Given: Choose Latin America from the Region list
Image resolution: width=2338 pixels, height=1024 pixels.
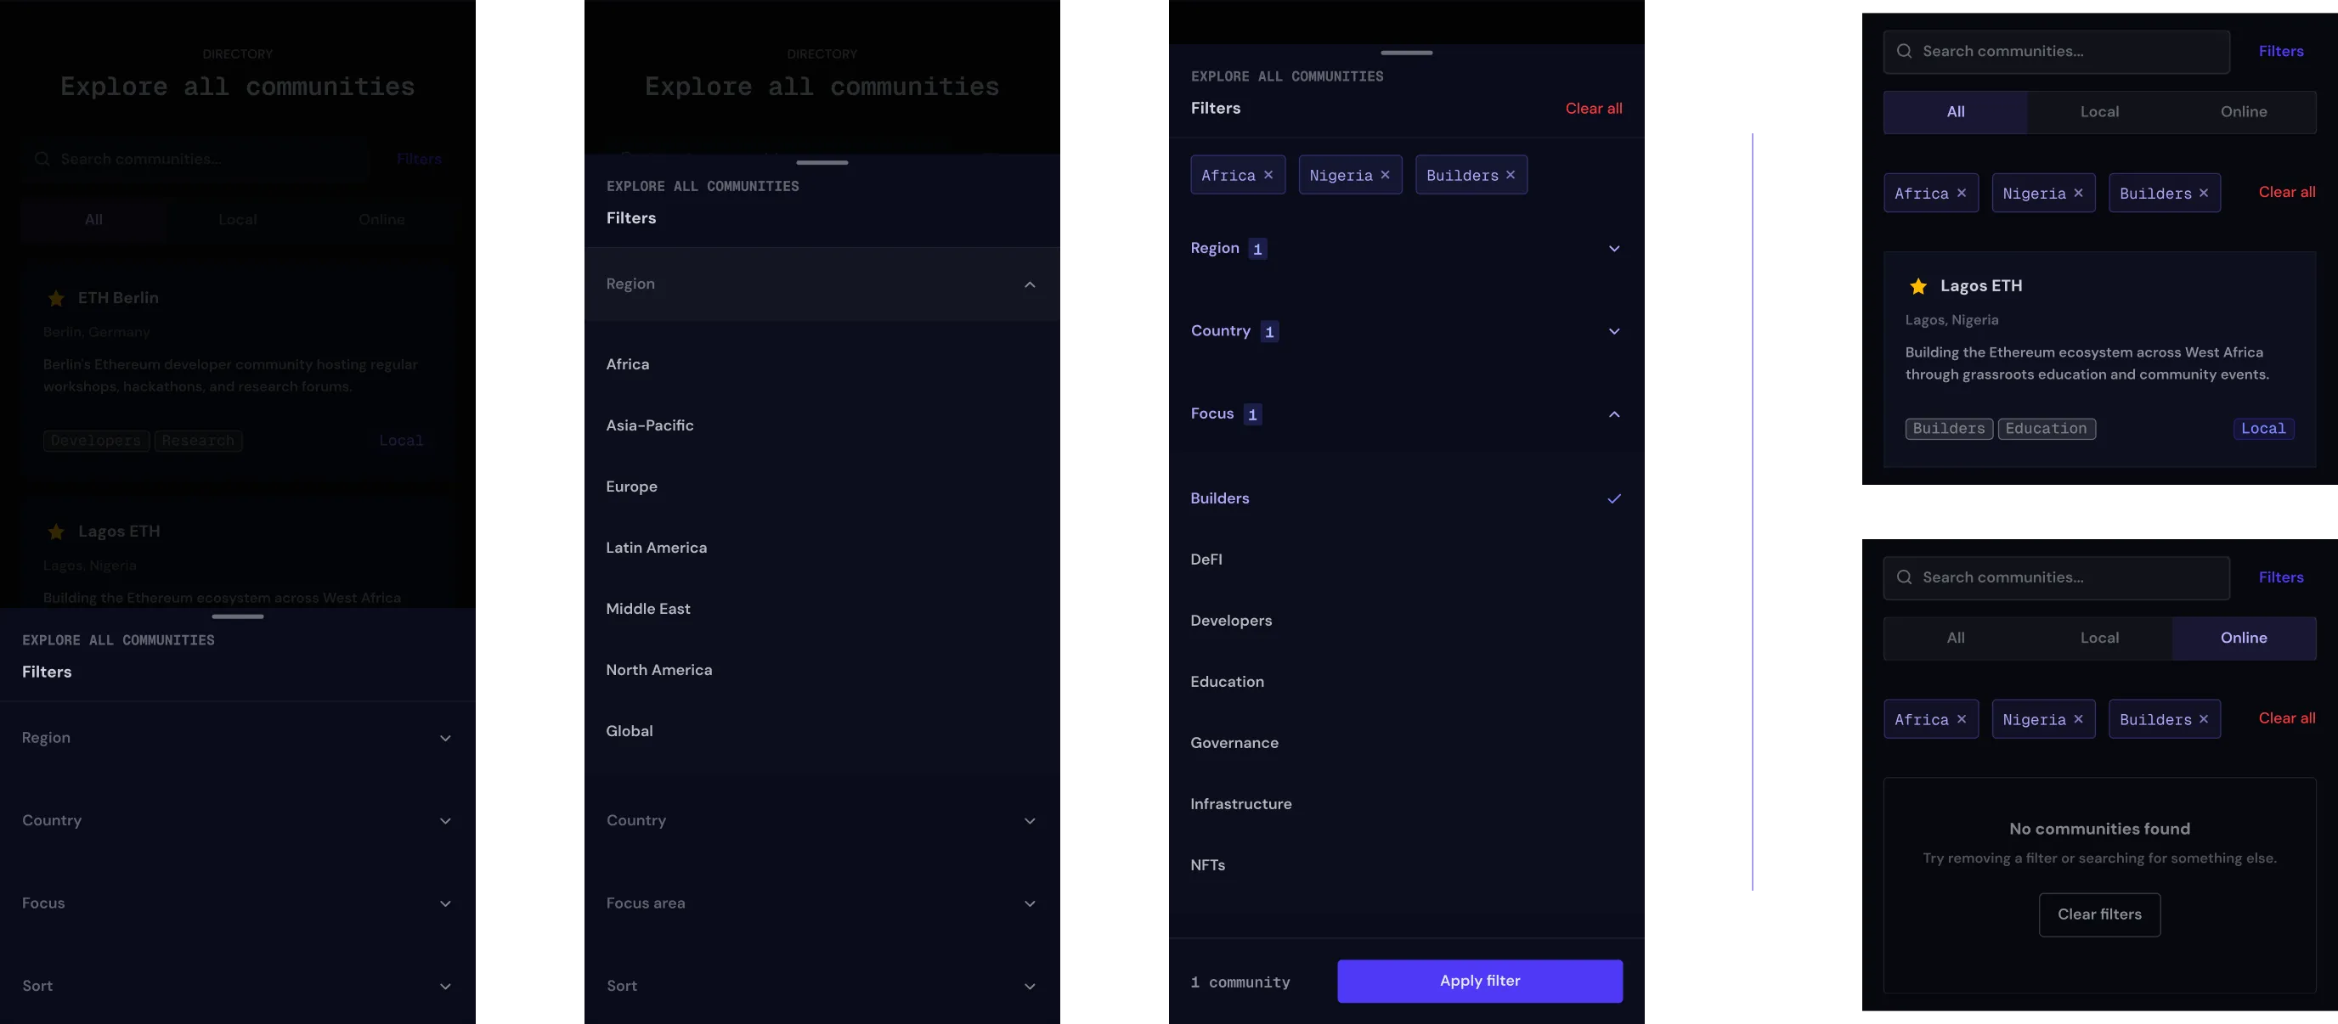Looking at the screenshot, I should [x=822, y=548].
